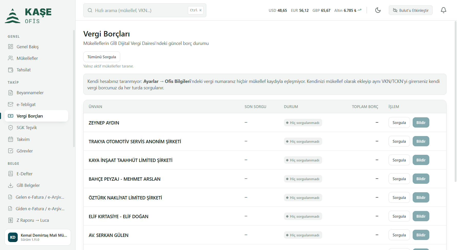Open Mükellefler people icon in sidebar
Viewport: 457px width, 250px height.
11,58
